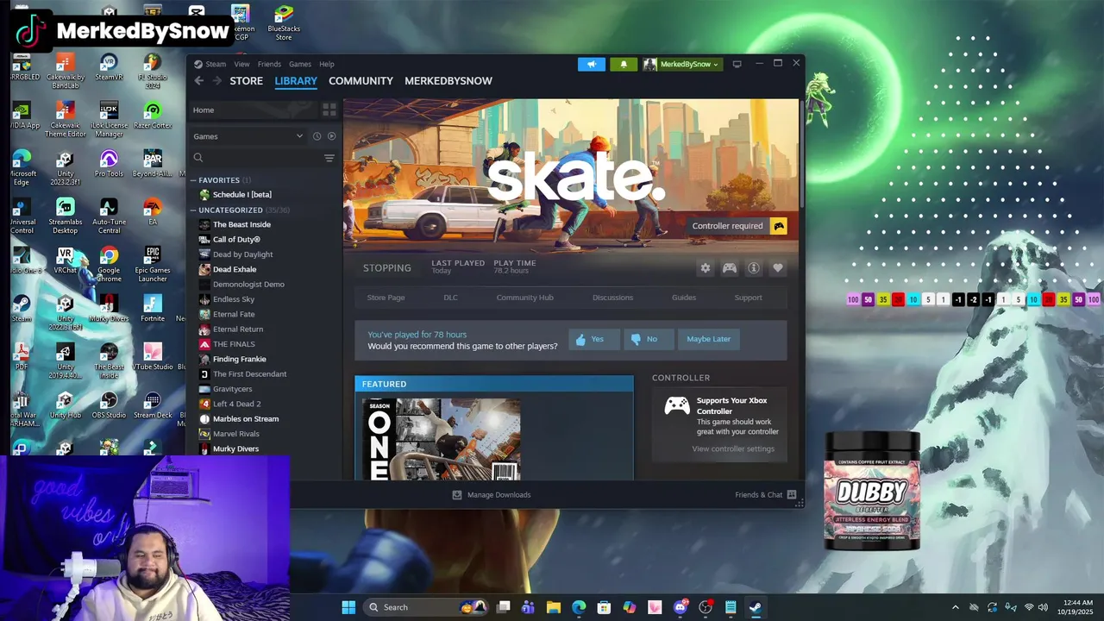Select Dead by Daylight in library
The height and width of the screenshot is (621, 1104).
tap(242, 254)
